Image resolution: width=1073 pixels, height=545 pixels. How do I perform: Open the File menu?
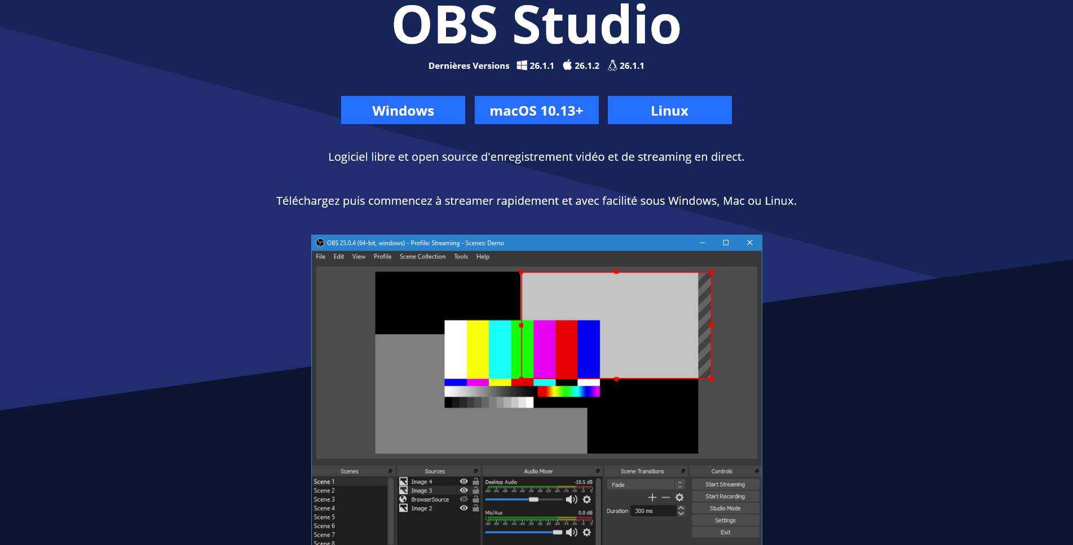320,257
